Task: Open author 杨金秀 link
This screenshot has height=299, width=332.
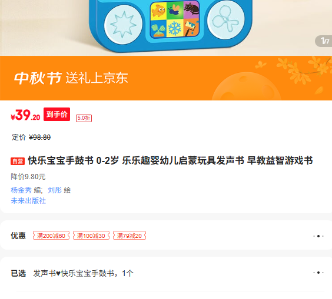Action: pos(21,190)
